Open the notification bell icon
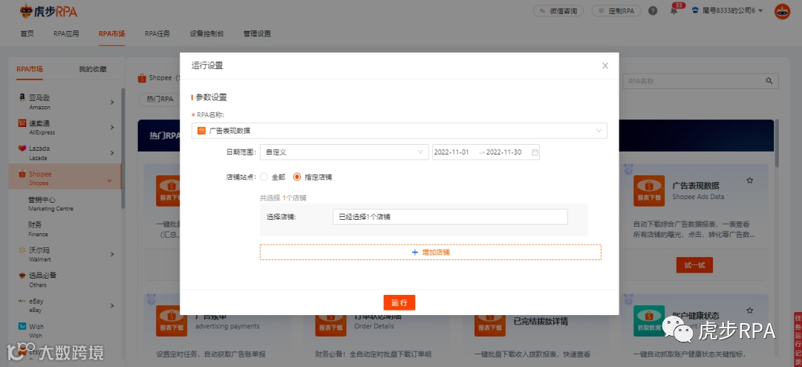 click(x=674, y=10)
